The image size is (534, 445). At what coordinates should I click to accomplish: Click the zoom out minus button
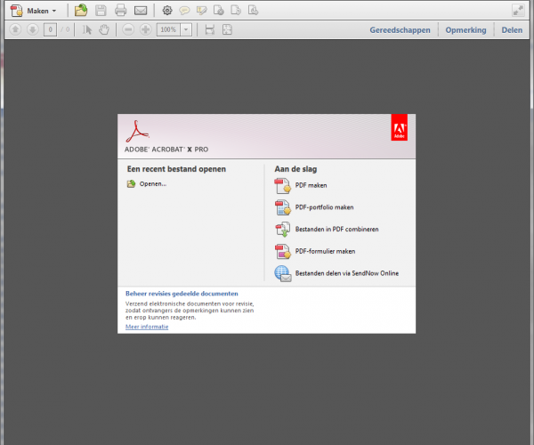coord(128,30)
